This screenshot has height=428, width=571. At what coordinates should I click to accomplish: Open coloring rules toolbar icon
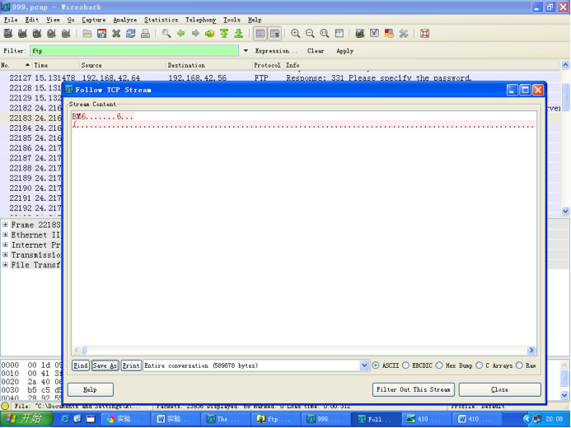(x=389, y=34)
